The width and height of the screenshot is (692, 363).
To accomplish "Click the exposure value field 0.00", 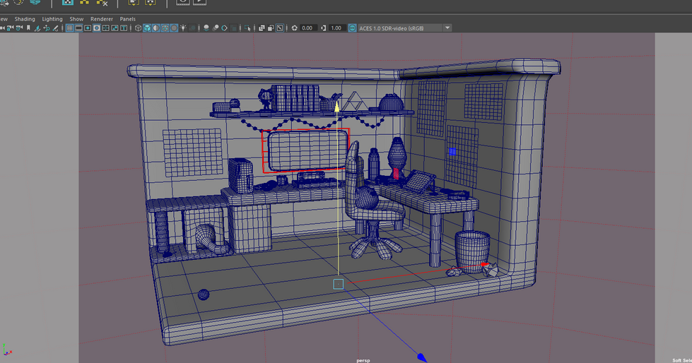I will (x=308, y=28).
